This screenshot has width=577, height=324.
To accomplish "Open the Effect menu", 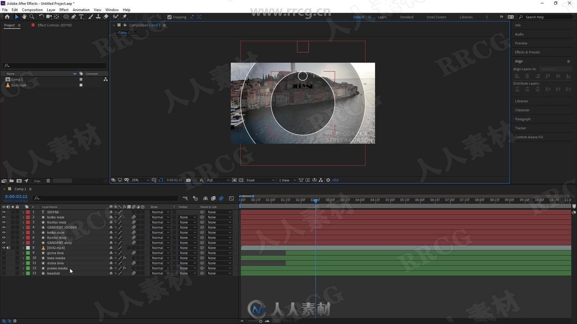I will (x=64, y=10).
